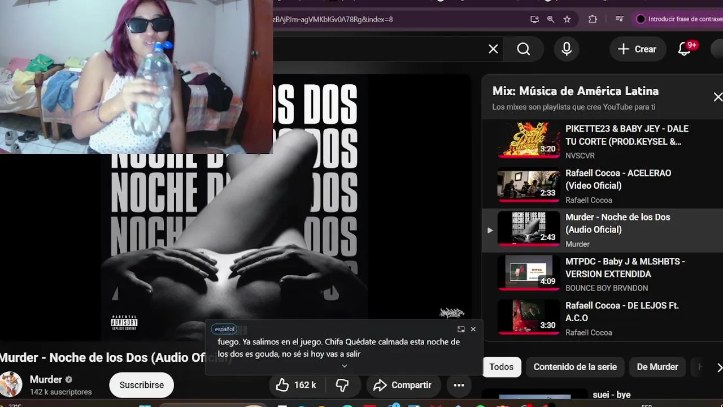Open the browser zoom magnifier icon
The image size is (723, 407).
coord(551,19)
